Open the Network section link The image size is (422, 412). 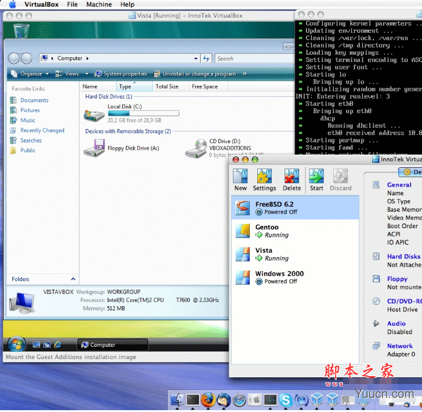coord(400,346)
